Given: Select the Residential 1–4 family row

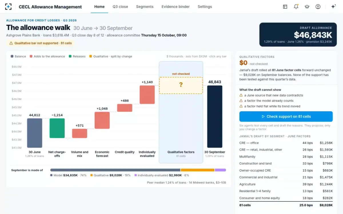Looking at the screenshot, I should point(286,191).
